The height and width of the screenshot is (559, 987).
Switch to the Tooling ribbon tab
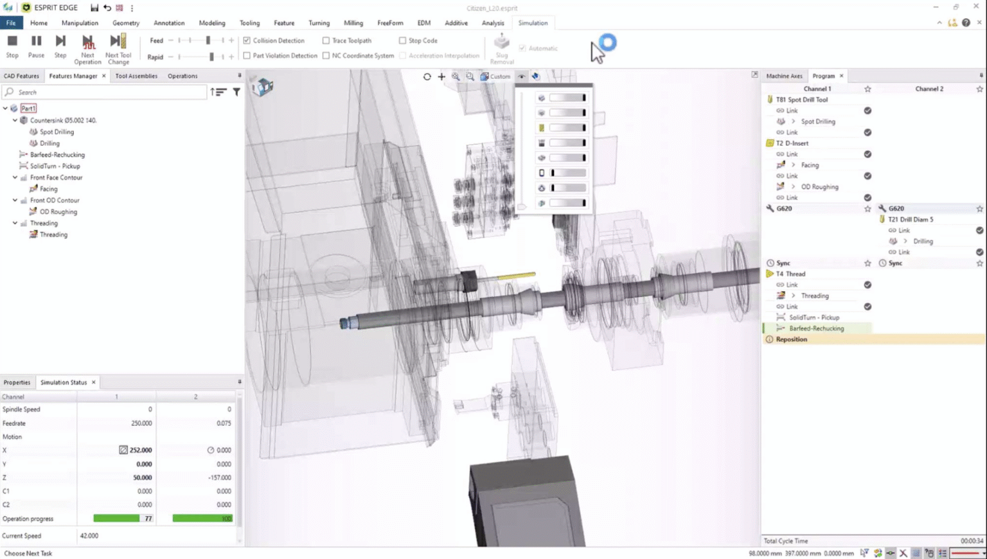(x=249, y=22)
